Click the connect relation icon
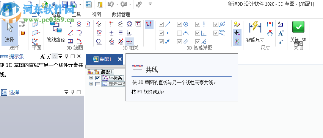The width and height of the screenshot is (323, 138). click(x=112, y=24)
